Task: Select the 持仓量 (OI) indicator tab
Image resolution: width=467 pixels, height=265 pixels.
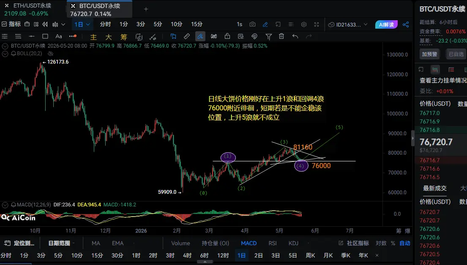Action: pos(216,244)
